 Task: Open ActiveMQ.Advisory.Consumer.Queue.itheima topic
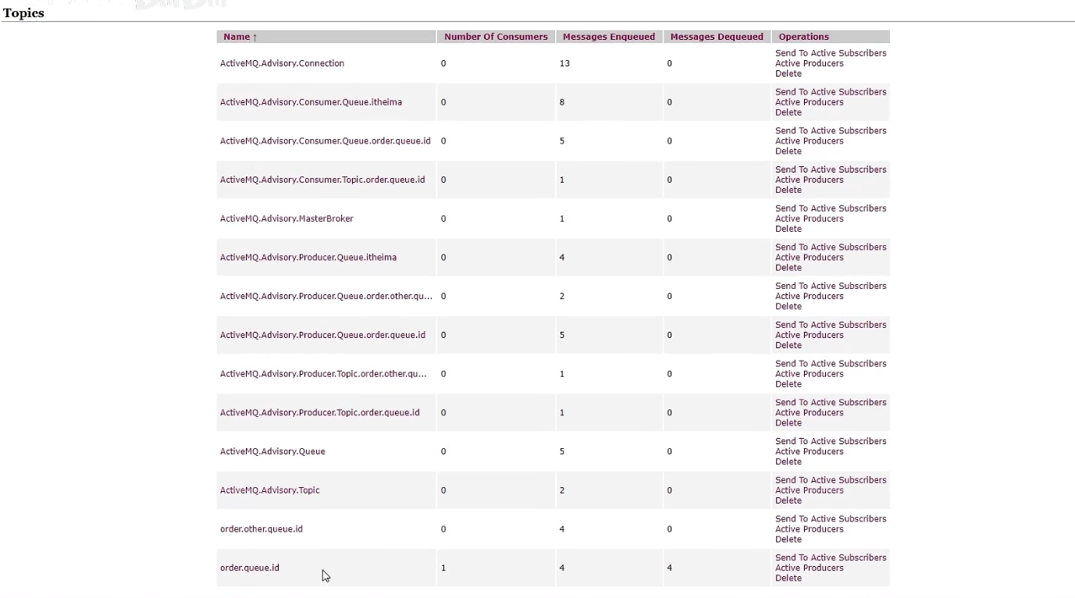311,102
